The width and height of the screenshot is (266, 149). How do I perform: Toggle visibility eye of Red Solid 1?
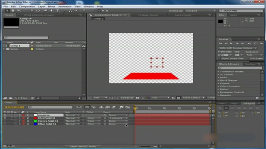pyautogui.click(x=5, y=118)
